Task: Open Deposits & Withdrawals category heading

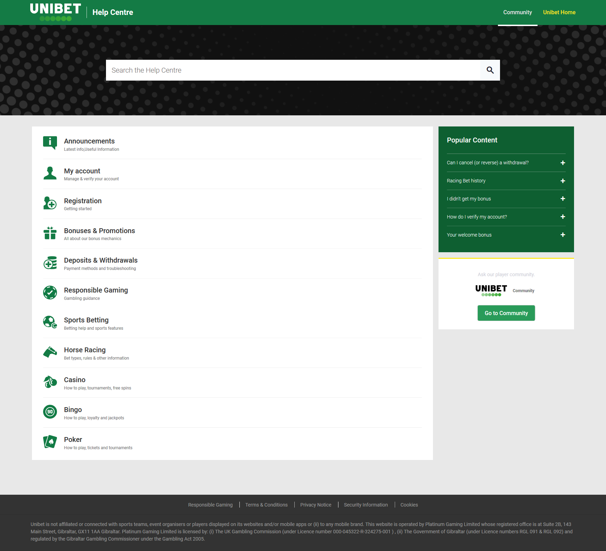Action: 101,260
